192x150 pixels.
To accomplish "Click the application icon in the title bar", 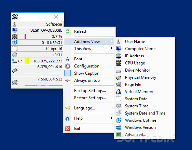I will point(15,17).
